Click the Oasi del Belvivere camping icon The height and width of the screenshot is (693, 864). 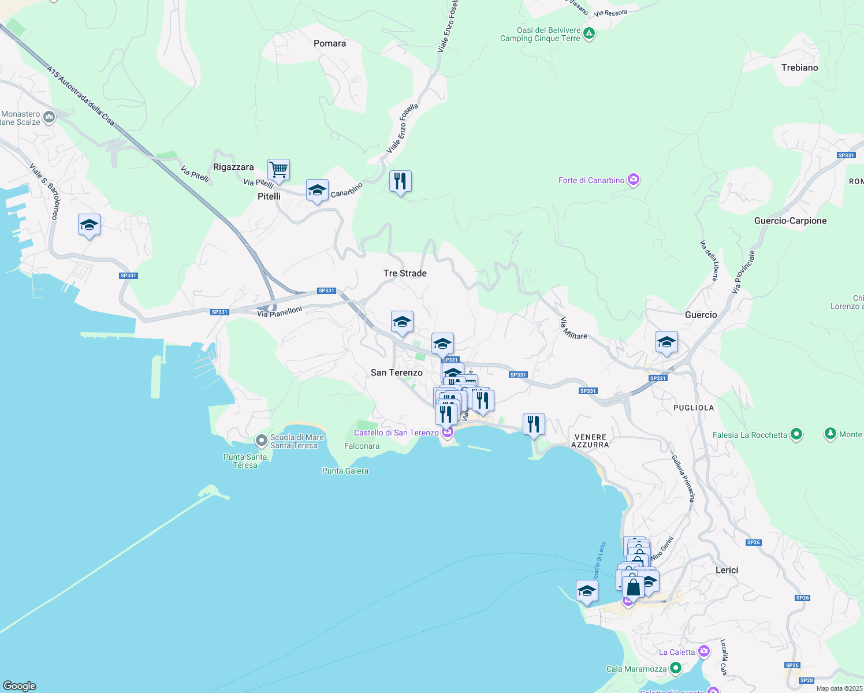coord(589,33)
